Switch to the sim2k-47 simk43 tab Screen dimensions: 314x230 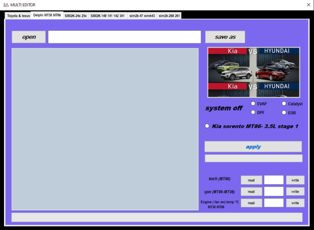click(142, 16)
